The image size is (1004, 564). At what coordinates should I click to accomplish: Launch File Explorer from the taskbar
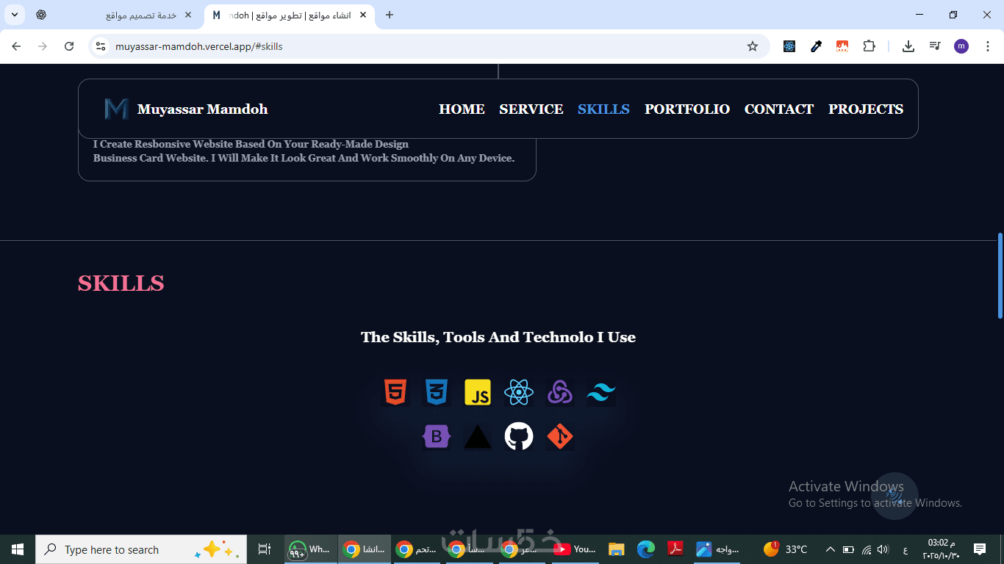pyautogui.click(x=616, y=549)
